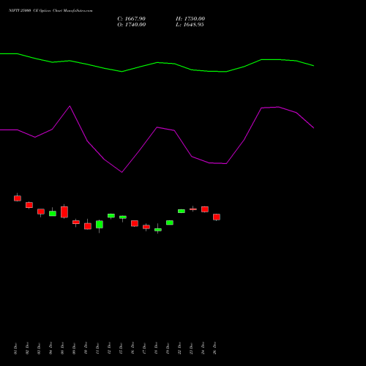Click the 10 Dec date axis label
Screen dimensions: 366x366
pos(86,348)
